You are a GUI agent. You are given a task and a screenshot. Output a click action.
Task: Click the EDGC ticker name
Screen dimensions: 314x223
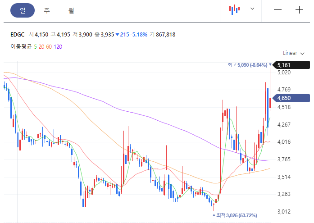pos(18,35)
